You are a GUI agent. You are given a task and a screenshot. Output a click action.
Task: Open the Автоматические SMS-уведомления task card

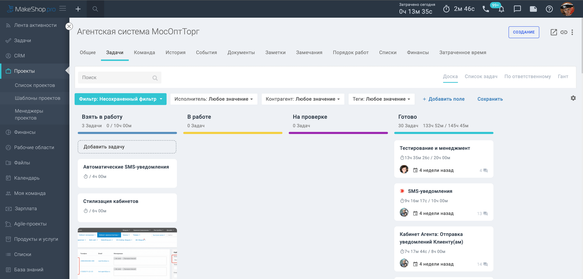click(127, 173)
